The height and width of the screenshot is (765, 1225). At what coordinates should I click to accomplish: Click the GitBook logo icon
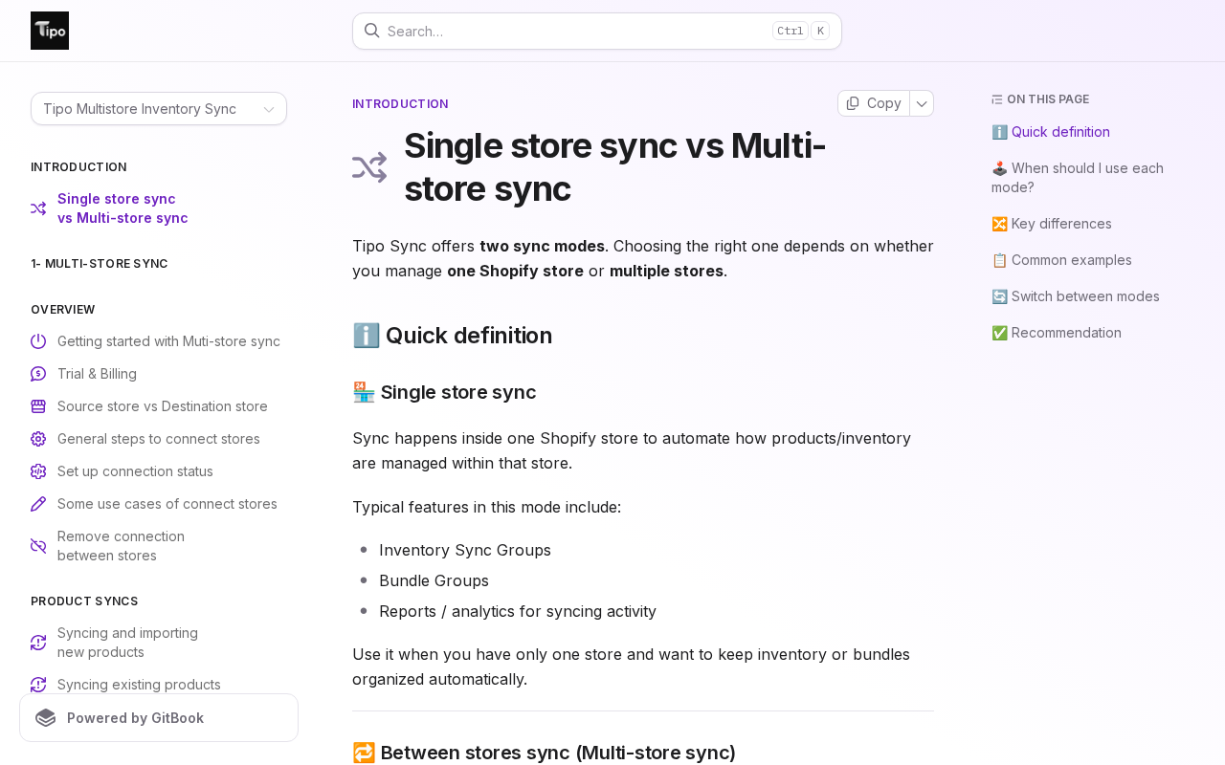click(46, 718)
